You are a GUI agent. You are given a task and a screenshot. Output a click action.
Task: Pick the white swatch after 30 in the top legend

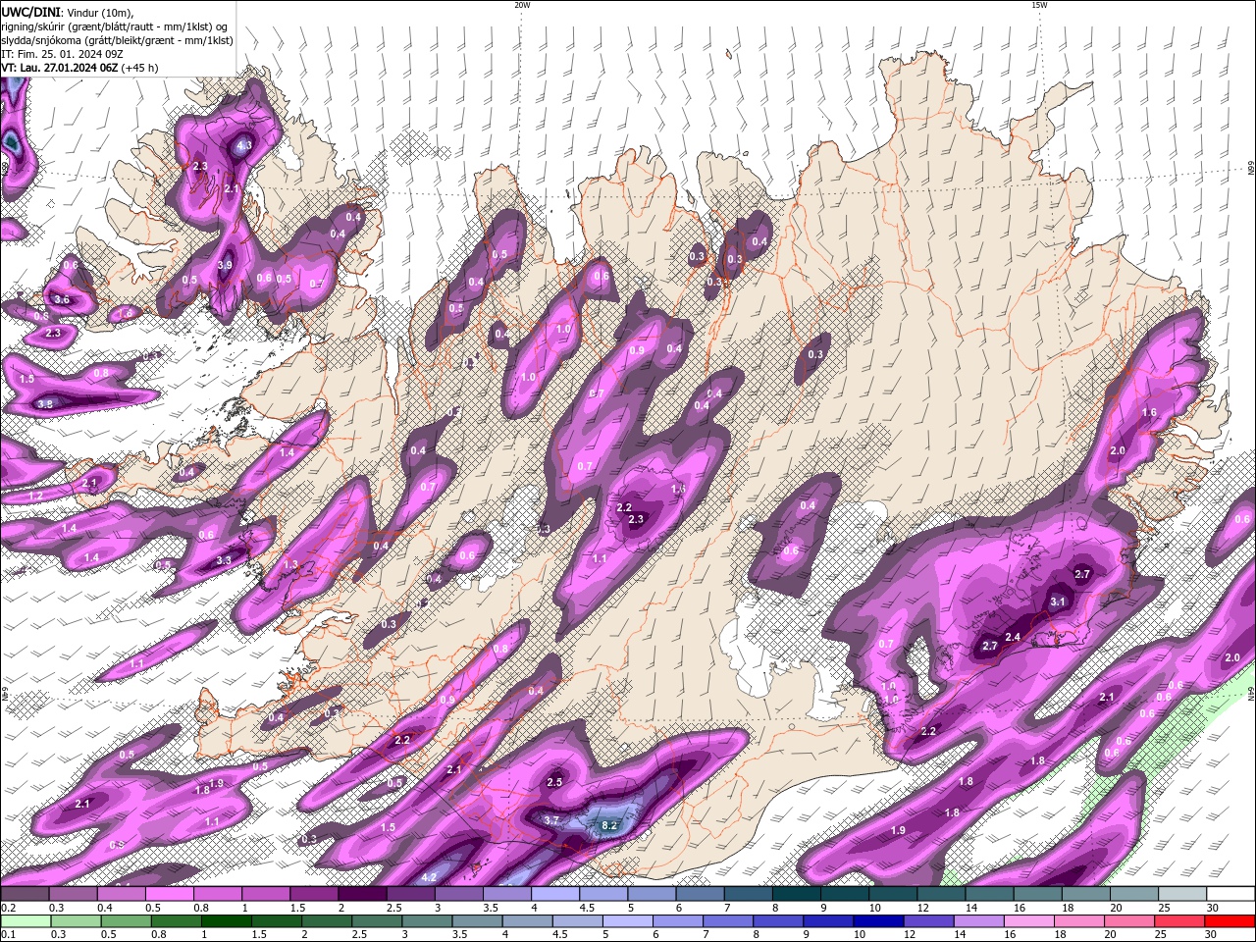coord(1230,894)
